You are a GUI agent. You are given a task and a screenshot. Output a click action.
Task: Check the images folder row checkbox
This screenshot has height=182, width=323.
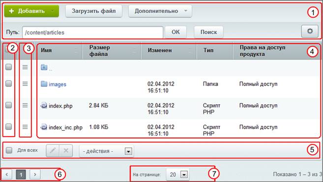[8, 83]
